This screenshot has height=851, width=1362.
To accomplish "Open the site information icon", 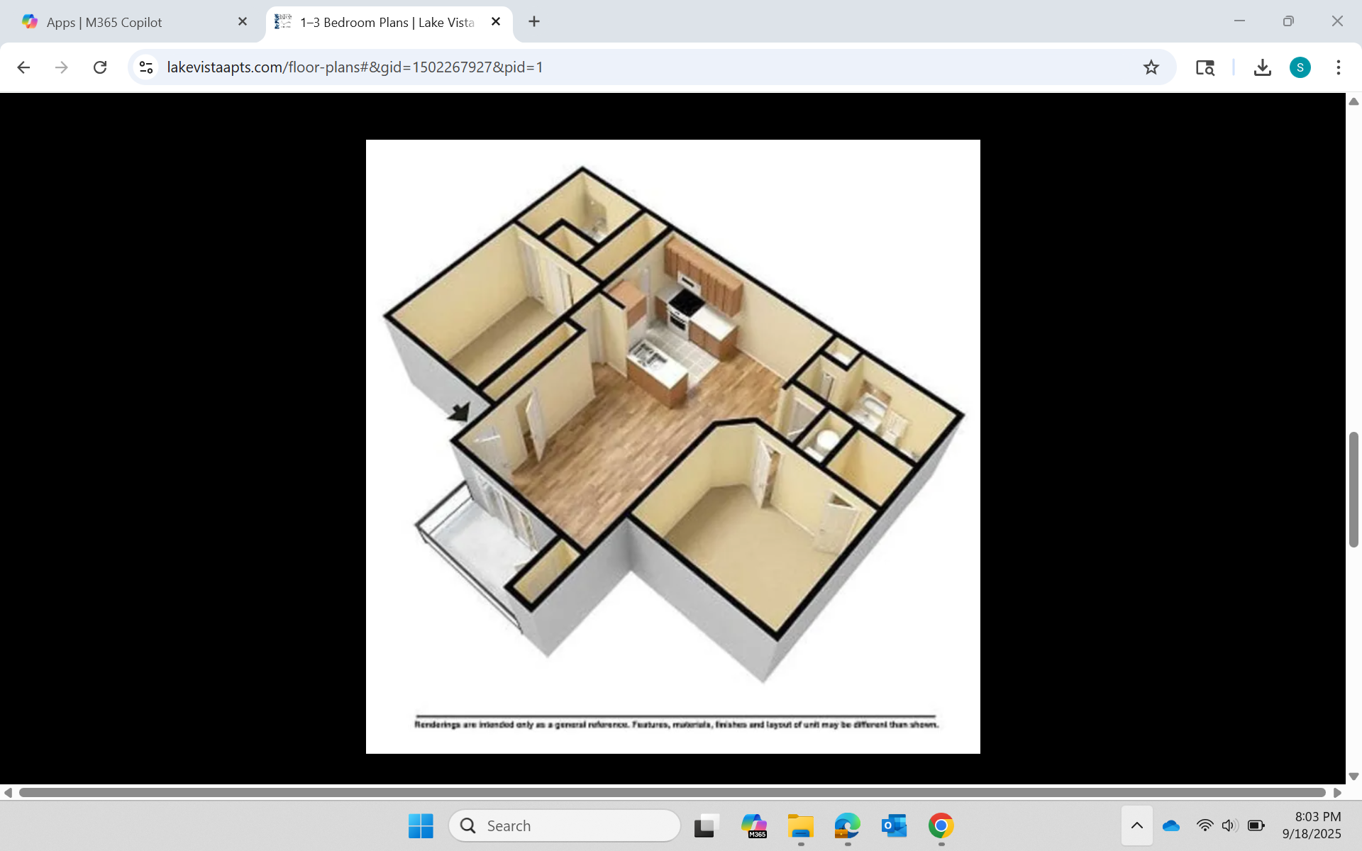I will [146, 67].
